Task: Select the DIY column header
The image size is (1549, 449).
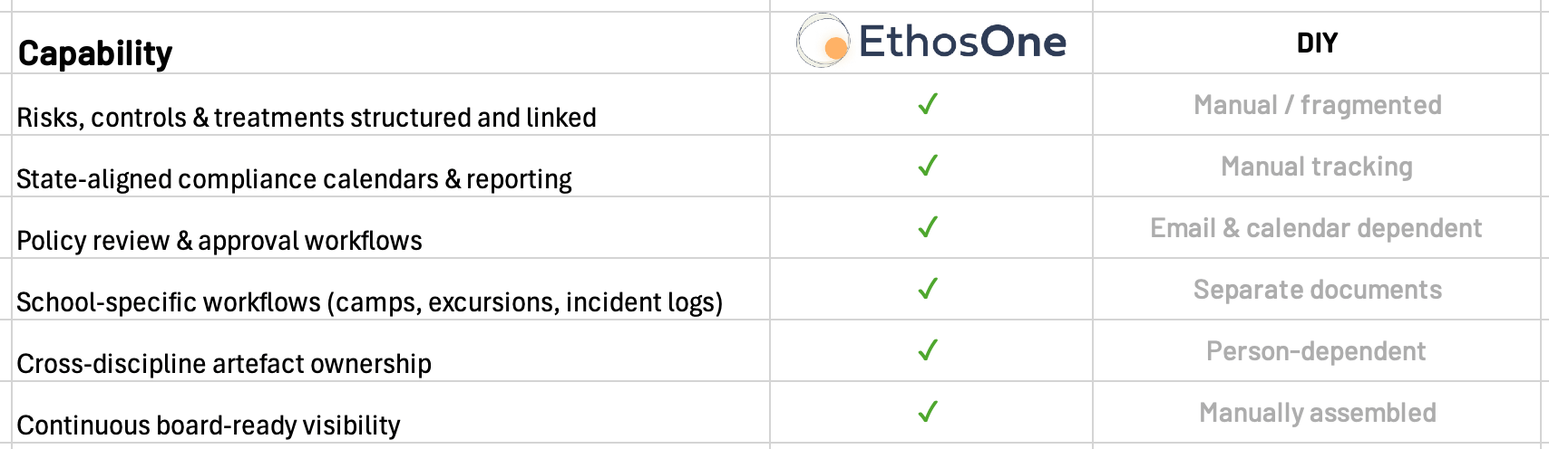Action: [x=1317, y=43]
